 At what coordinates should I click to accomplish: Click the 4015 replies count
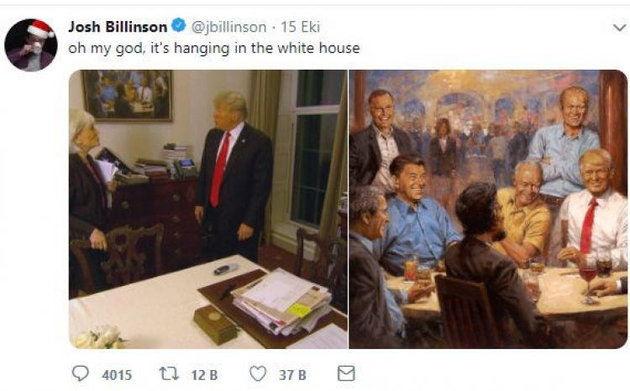(117, 375)
